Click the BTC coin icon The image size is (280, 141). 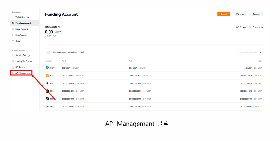pos(47,76)
